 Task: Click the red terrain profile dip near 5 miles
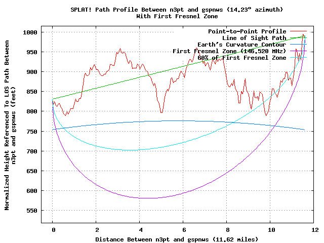tap(161, 112)
